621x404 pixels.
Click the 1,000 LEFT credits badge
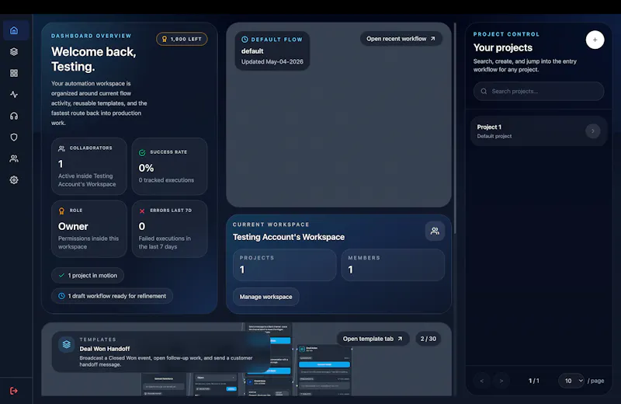tap(182, 39)
